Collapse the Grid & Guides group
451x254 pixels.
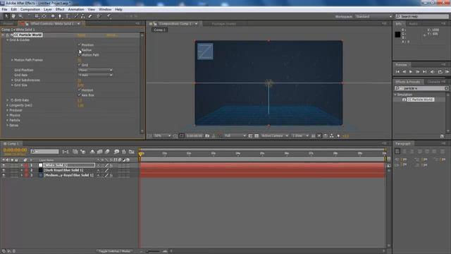(x=8, y=40)
